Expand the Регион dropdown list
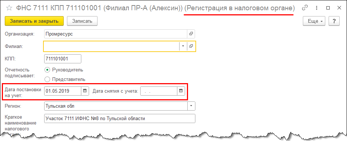 pos(191,106)
